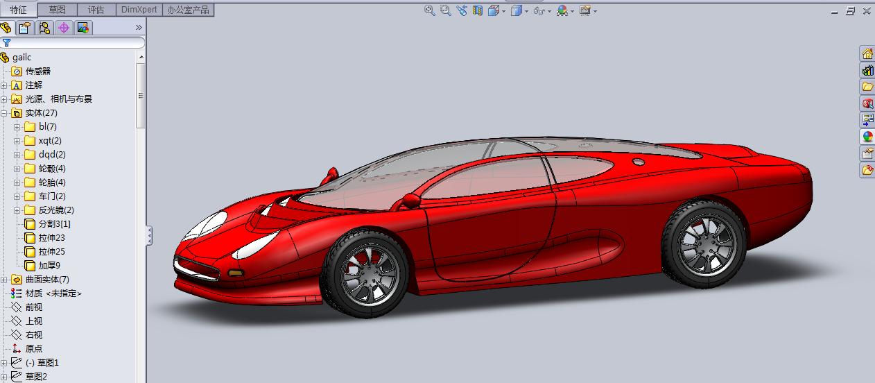Screen dimensions: 875x383
Task: Select the 草图2 sketch item
Action: pyautogui.click(x=35, y=377)
